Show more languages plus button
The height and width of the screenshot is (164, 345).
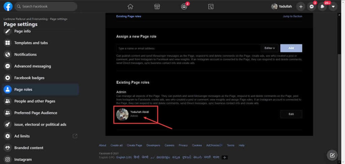coord(225,157)
